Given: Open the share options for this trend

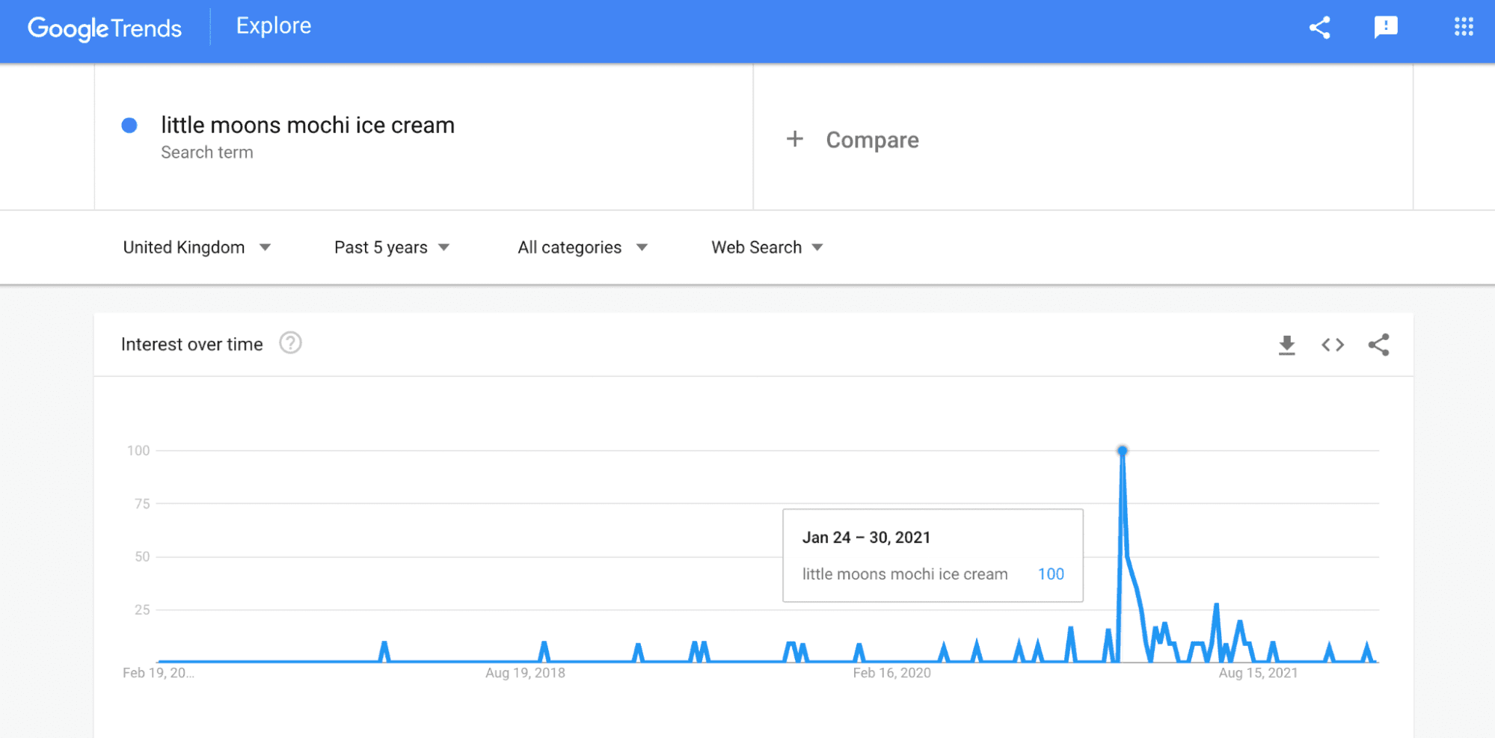Looking at the screenshot, I should point(1319,27).
